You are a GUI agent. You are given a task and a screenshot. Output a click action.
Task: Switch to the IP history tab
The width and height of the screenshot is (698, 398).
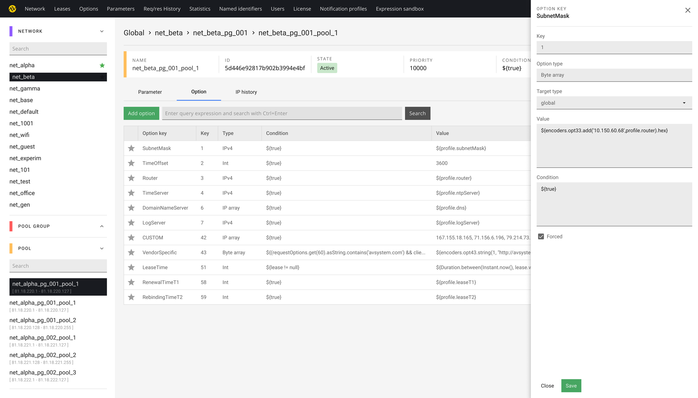[x=246, y=92]
